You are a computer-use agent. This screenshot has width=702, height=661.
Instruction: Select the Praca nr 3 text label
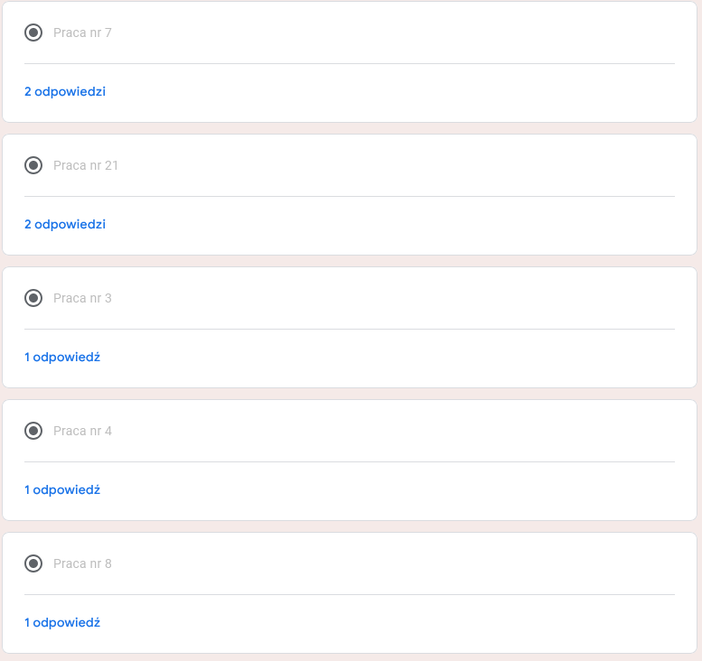pyautogui.click(x=82, y=298)
